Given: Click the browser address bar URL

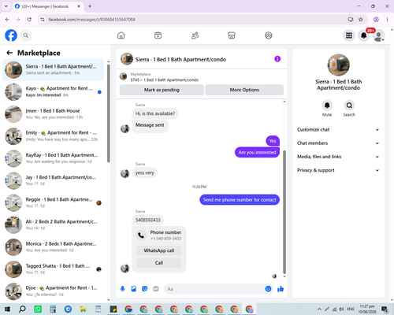Looking at the screenshot, I should click(91, 20).
